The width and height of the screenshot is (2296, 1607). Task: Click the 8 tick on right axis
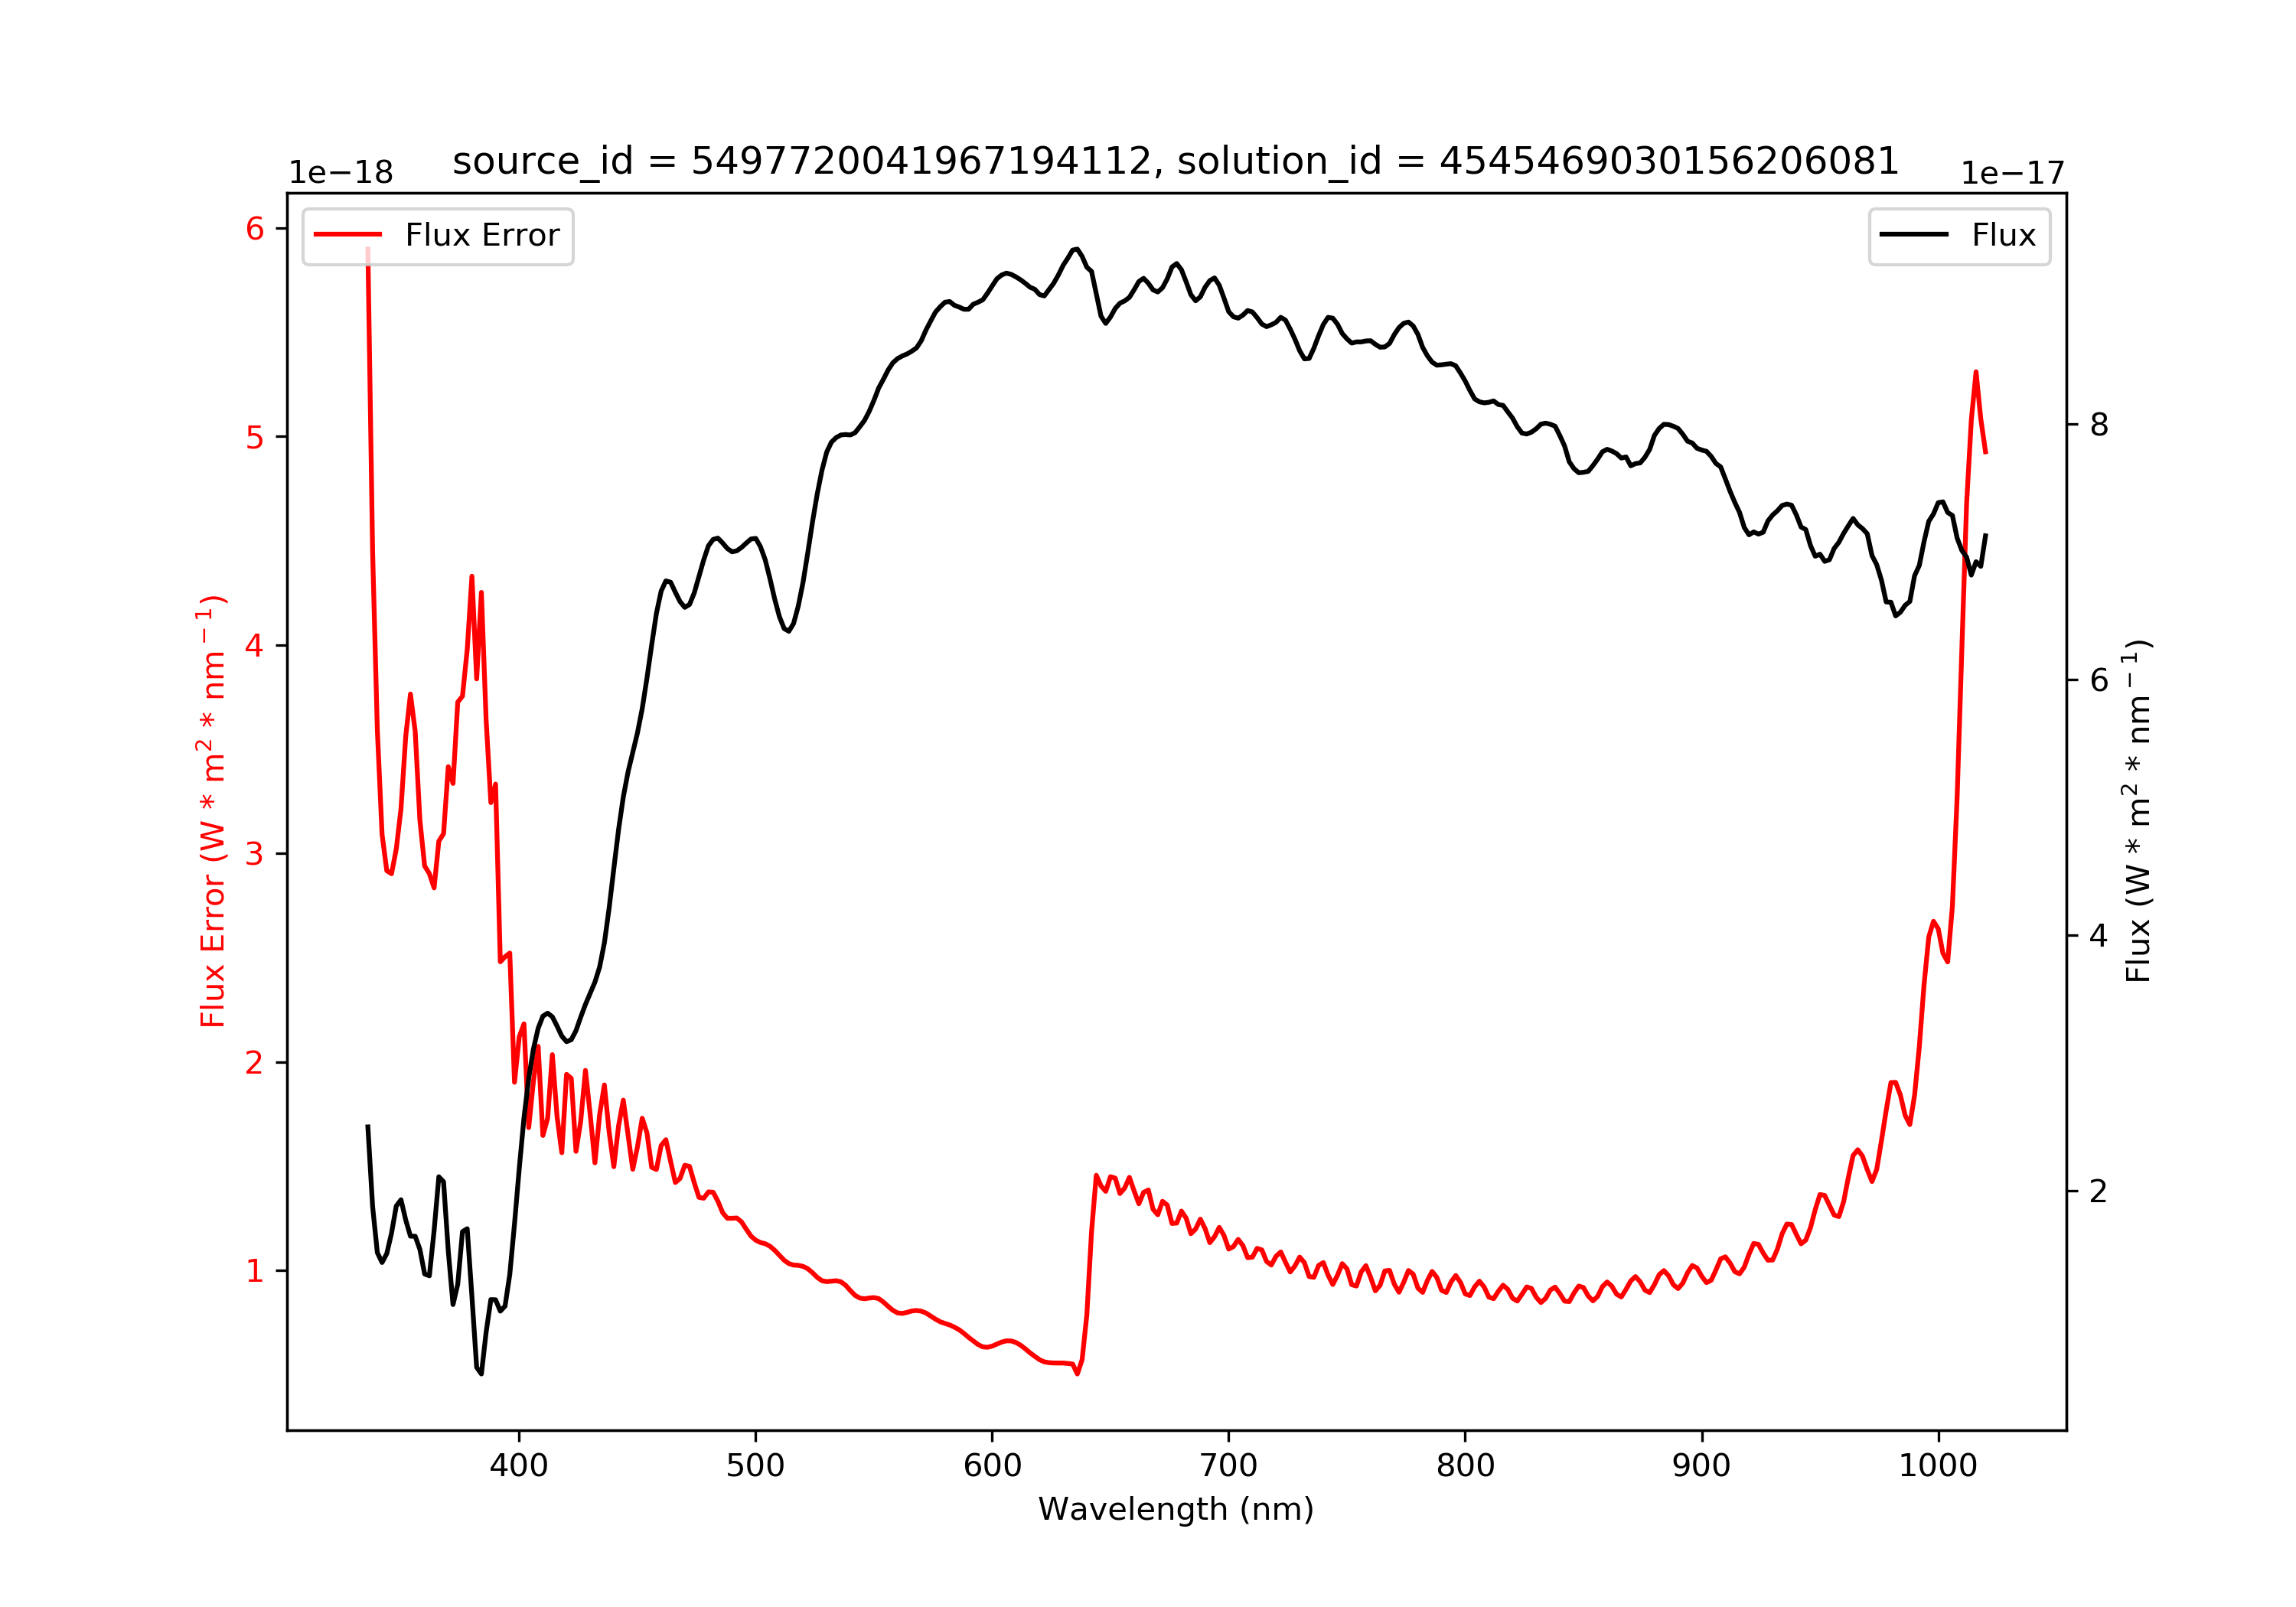2099,425
